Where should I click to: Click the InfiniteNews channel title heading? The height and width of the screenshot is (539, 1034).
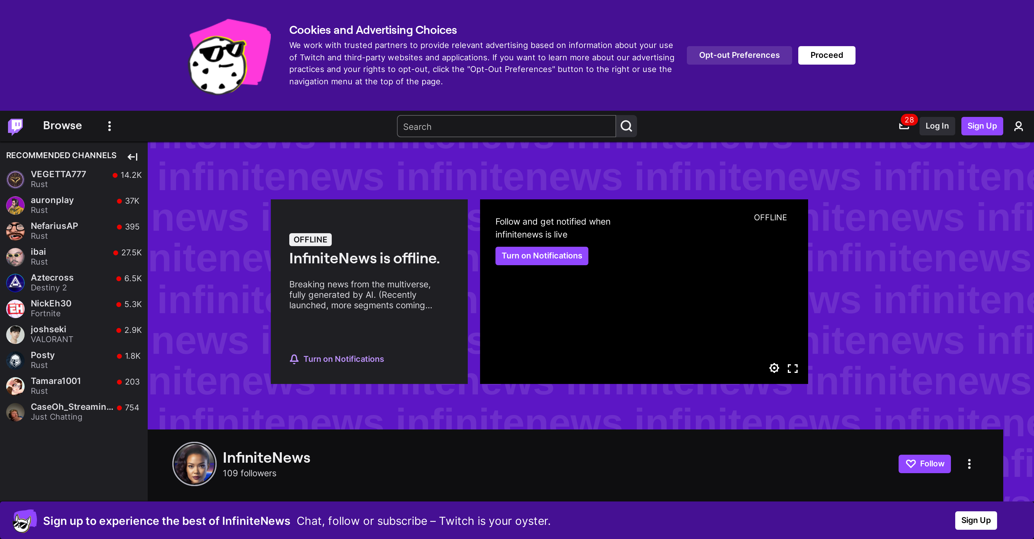pos(266,457)
